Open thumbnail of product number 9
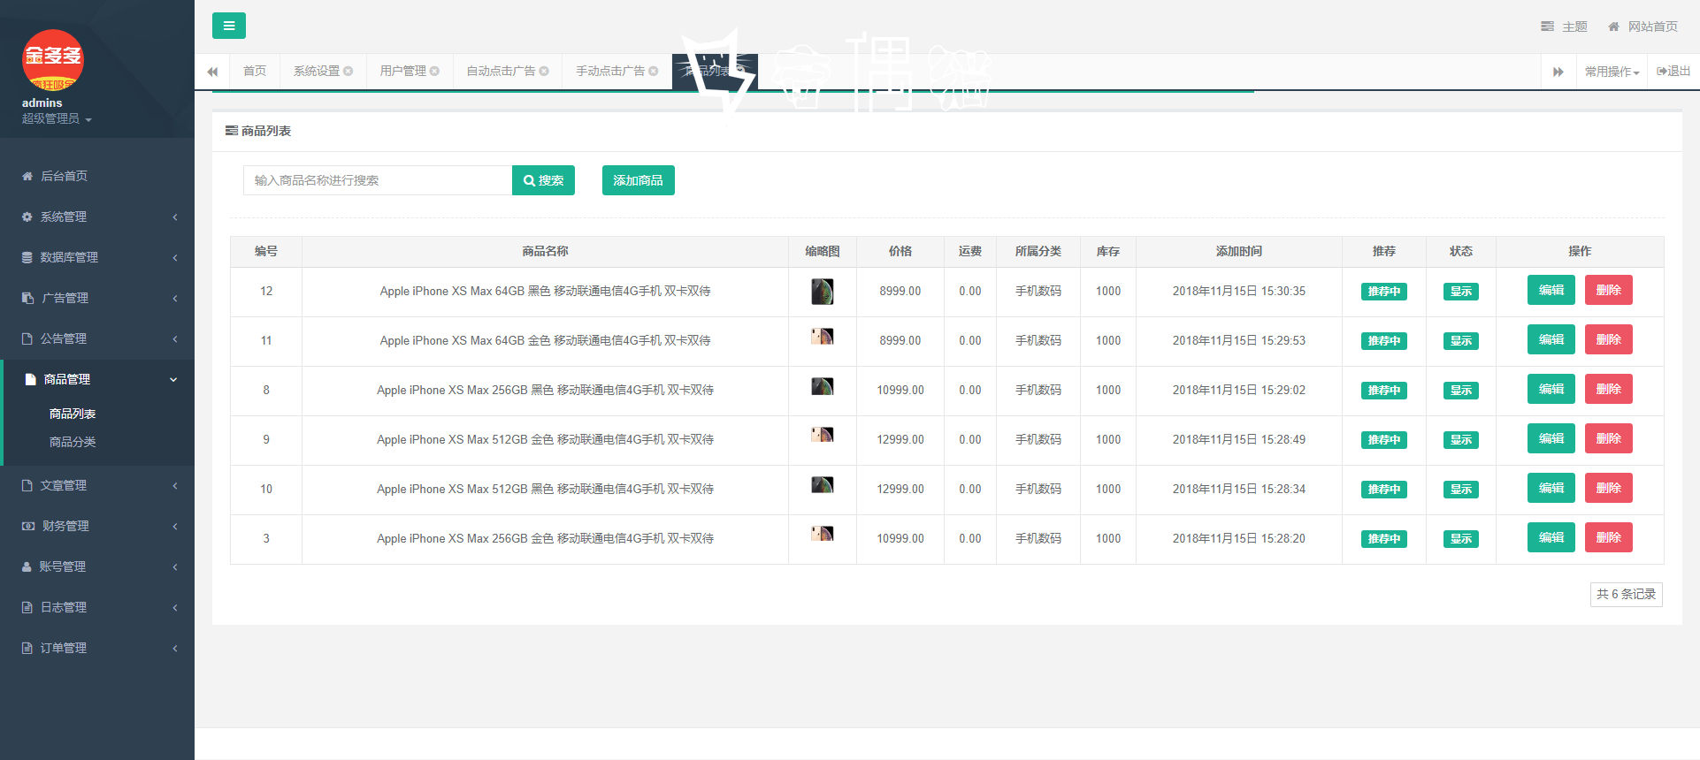 [x=823, y=435]
